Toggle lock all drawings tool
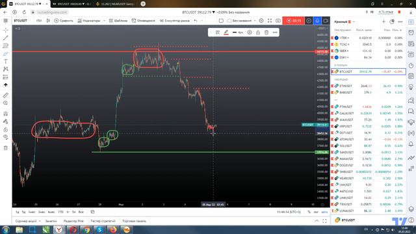Screen dimensions: 416x234 [x=6, y=129]
